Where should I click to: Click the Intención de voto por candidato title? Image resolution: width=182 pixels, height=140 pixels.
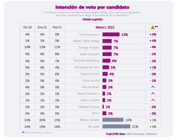coord(92,7)
